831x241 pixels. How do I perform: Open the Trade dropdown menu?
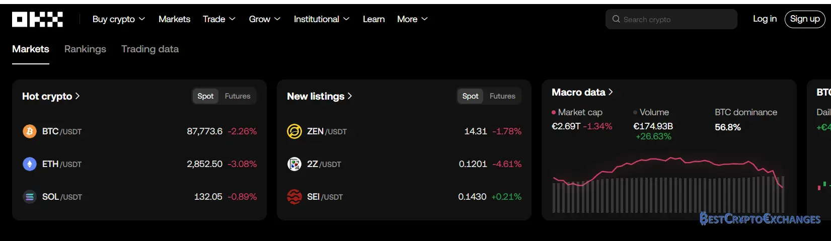tap(219, 19)
